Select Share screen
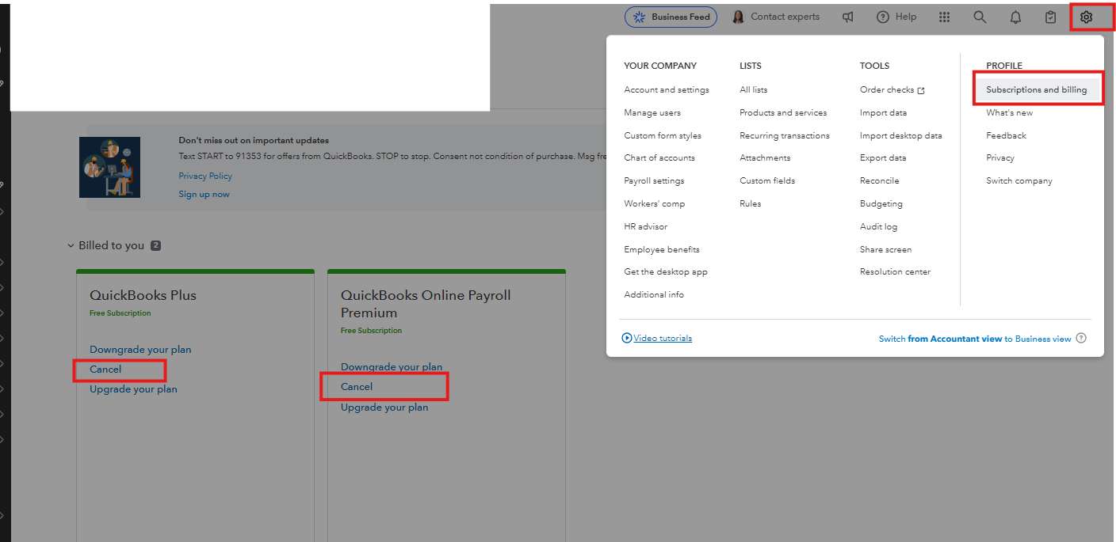The width and height of the screenshot is (1116, 542). 886,249
